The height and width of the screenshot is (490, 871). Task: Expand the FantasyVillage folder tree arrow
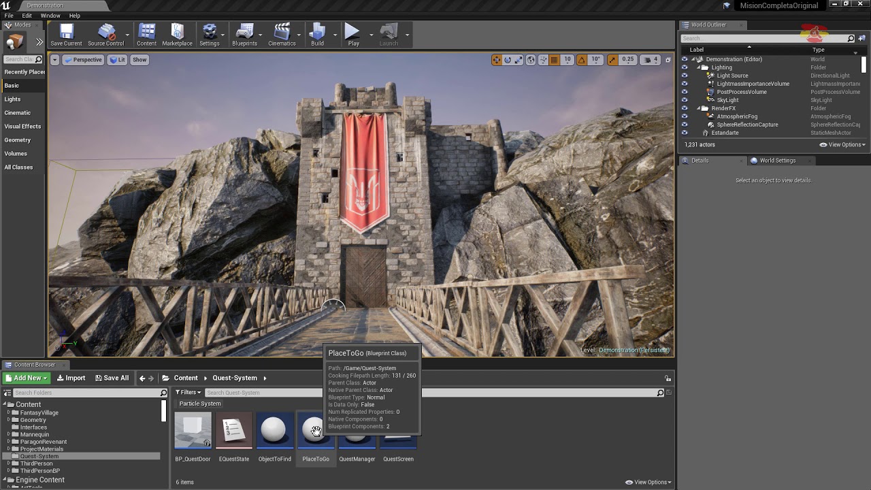click(x=9, y=412)
